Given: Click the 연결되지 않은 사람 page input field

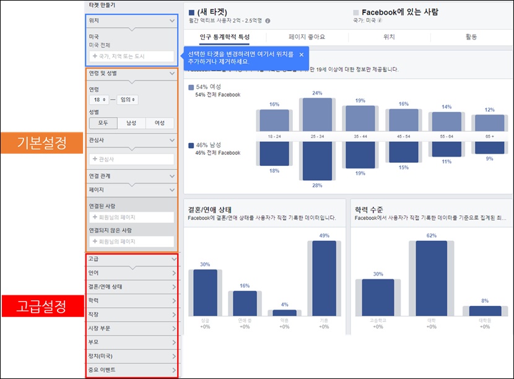Looking at the screenshot, I should (x=131, y=242).
